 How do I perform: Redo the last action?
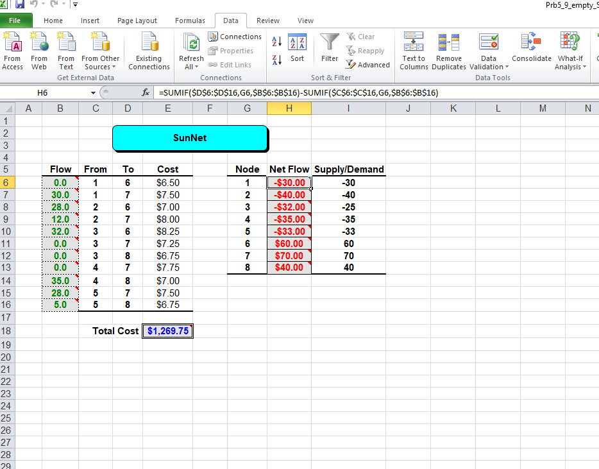[54, 4]
